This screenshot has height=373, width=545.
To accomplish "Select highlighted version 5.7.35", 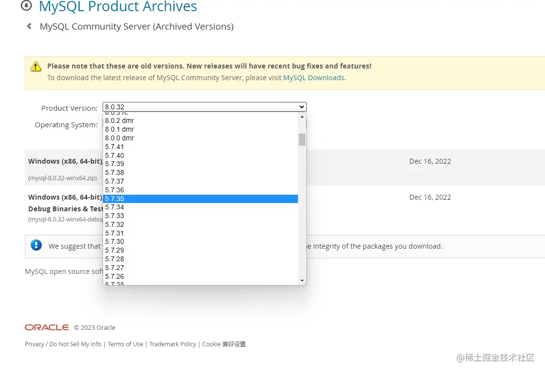I will (201, 199).
